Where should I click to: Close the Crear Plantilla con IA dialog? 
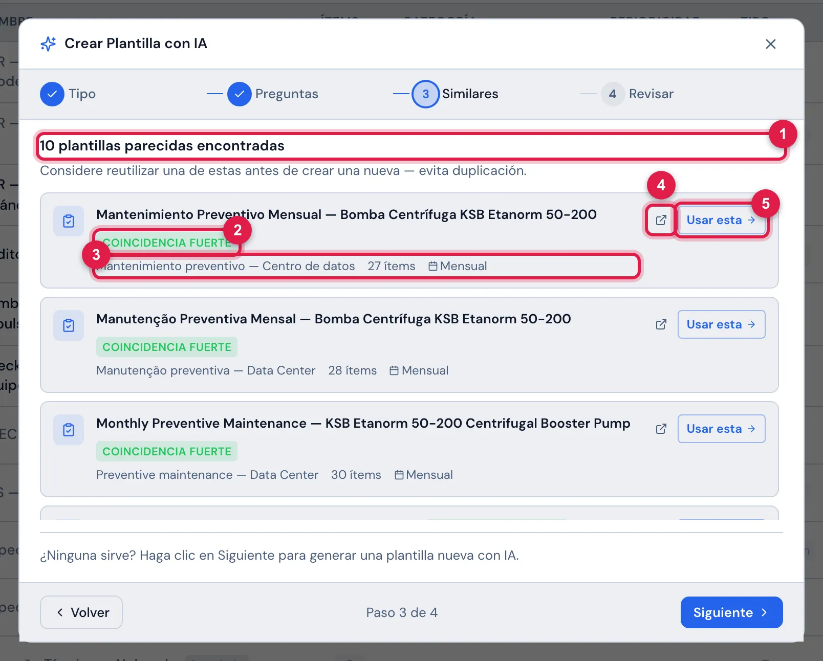pyautogui.click(x=770, y=44)
